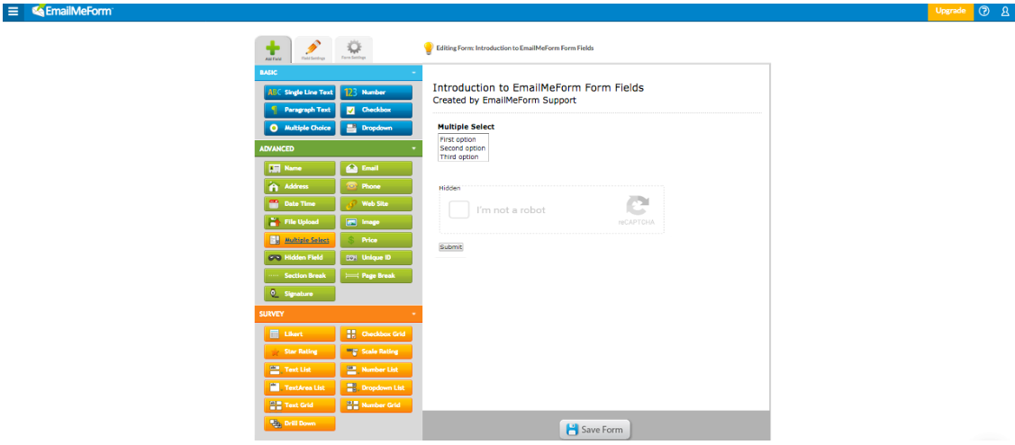The image size is (1015, 445).
Task: Add a Name field
Action: [x=300, y=168]
